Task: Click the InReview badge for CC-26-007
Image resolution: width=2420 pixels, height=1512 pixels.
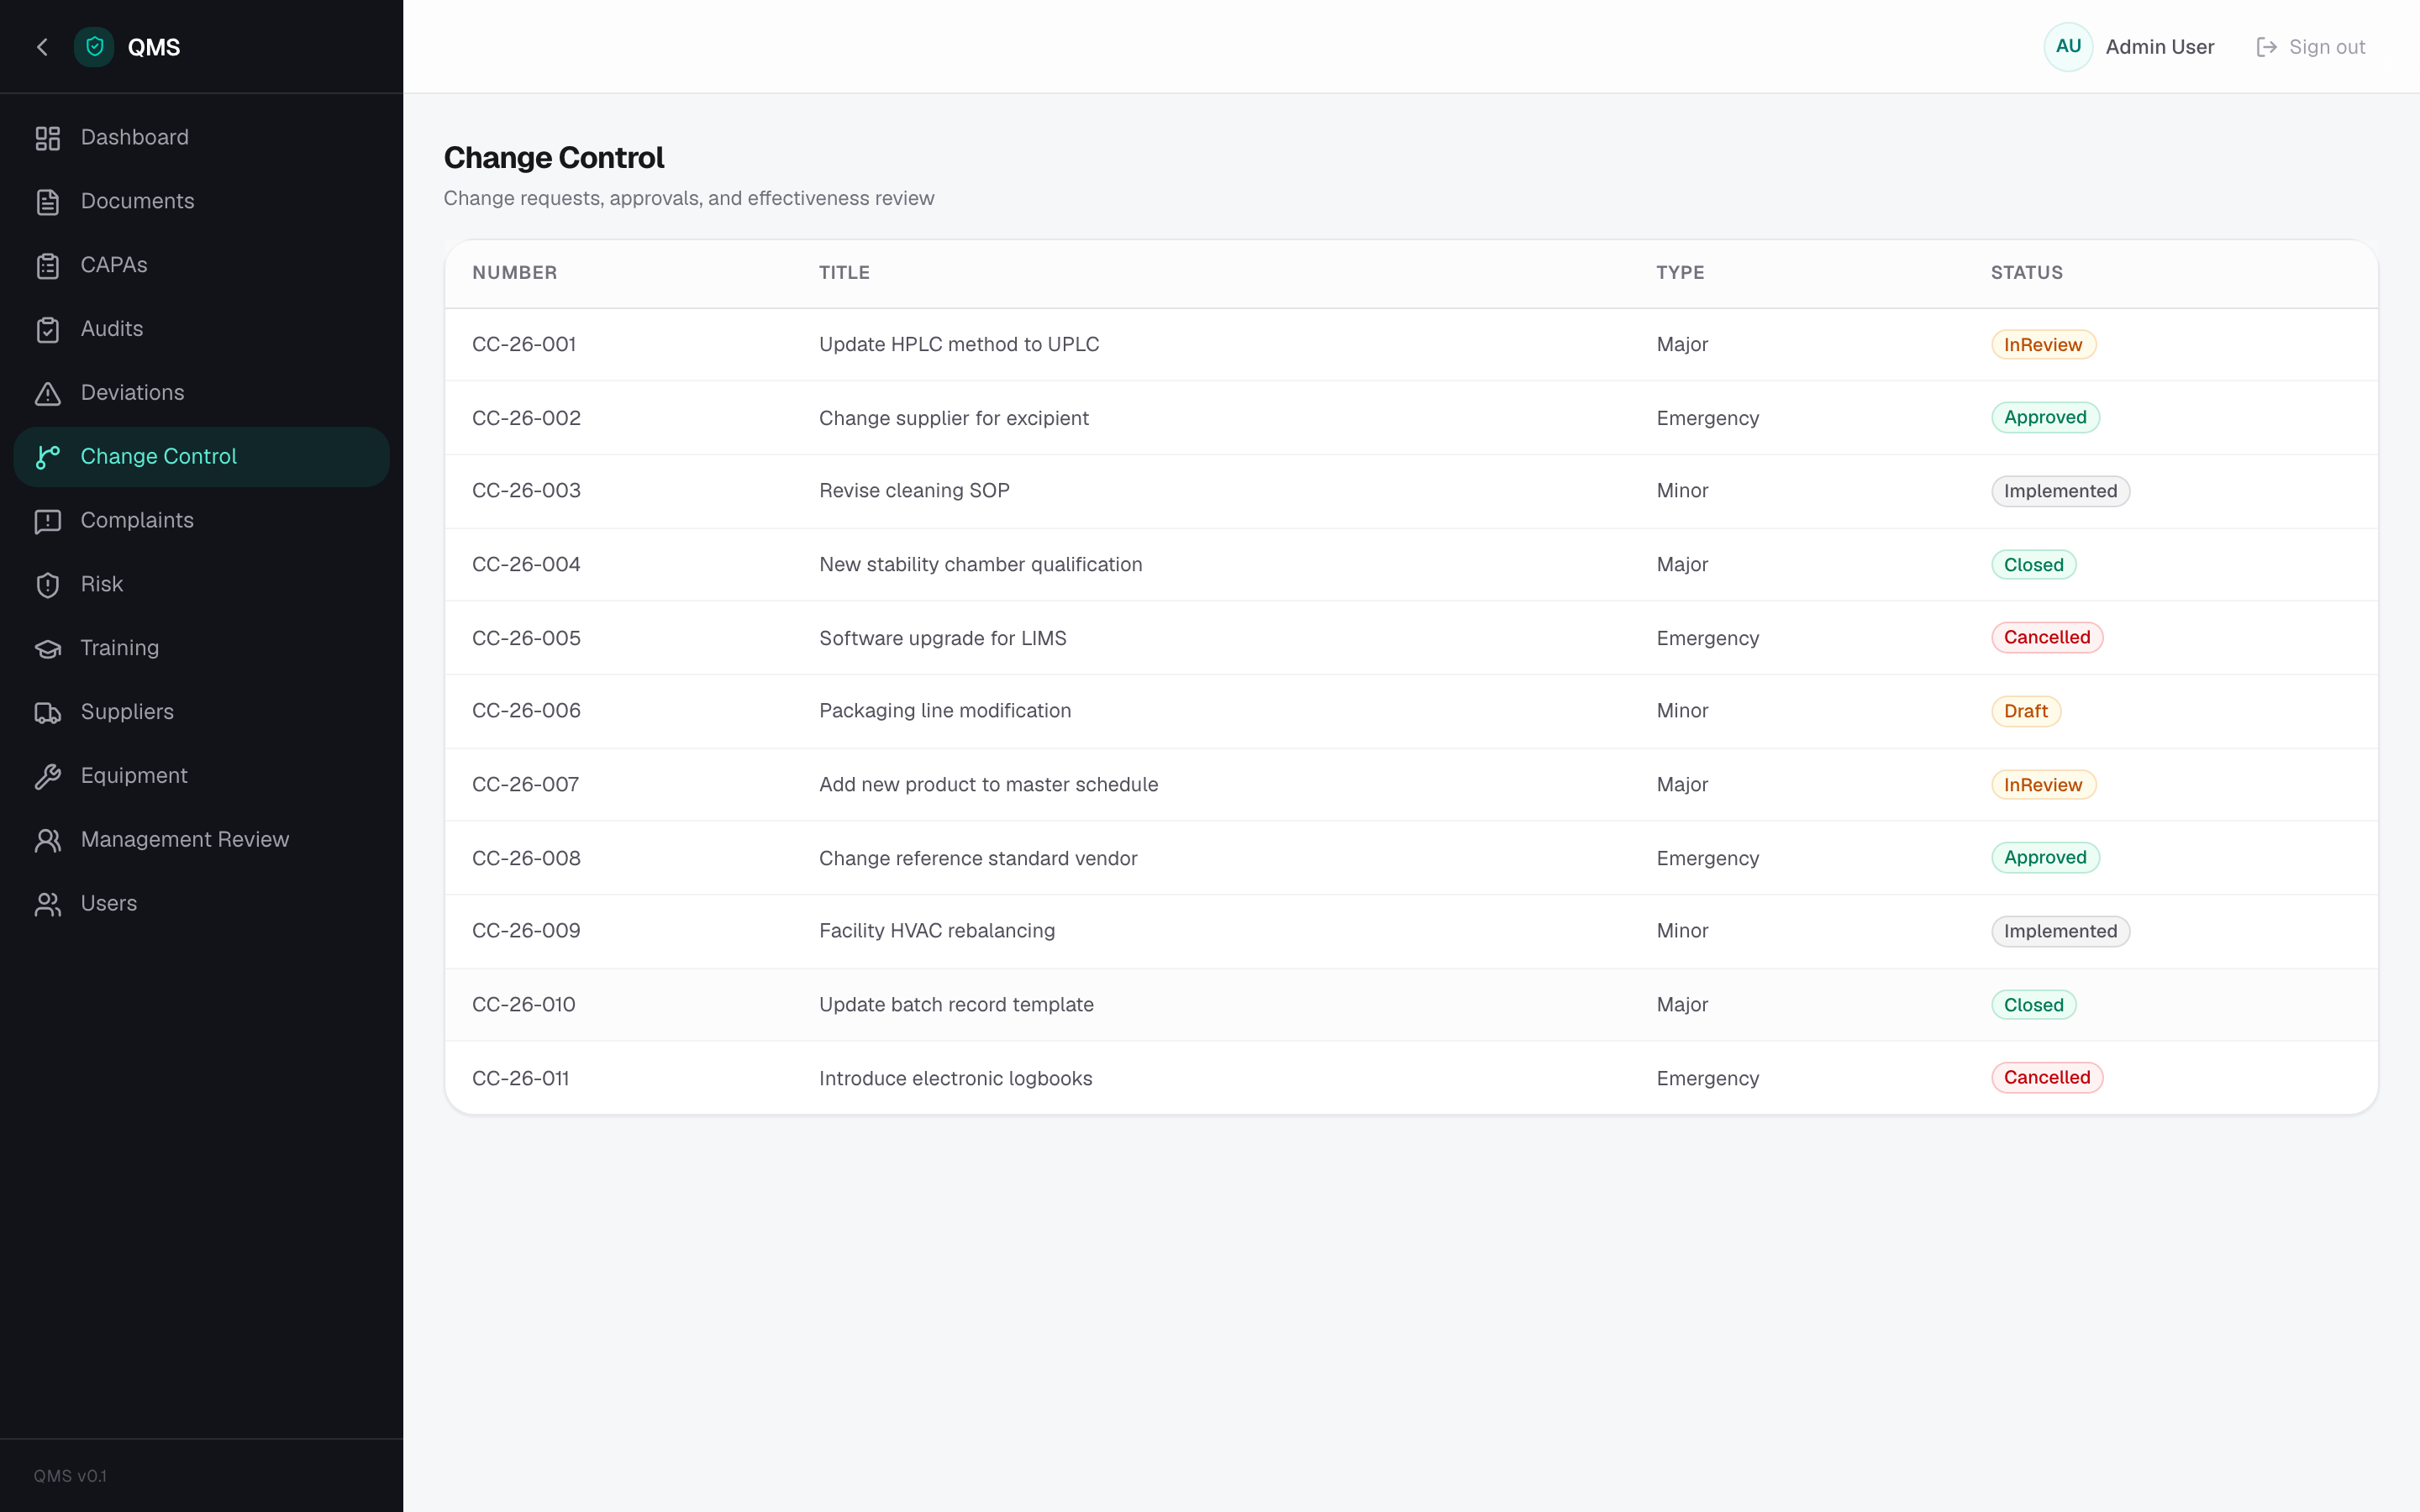Action: click(2043, 785)
